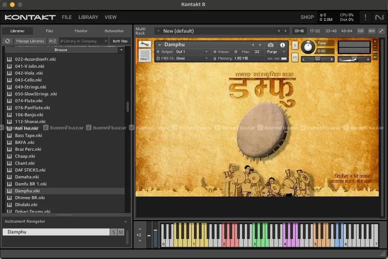This screenshot has width=388, height=259.
Task: Remove Damphu instrument with the X
Action: 375,41
